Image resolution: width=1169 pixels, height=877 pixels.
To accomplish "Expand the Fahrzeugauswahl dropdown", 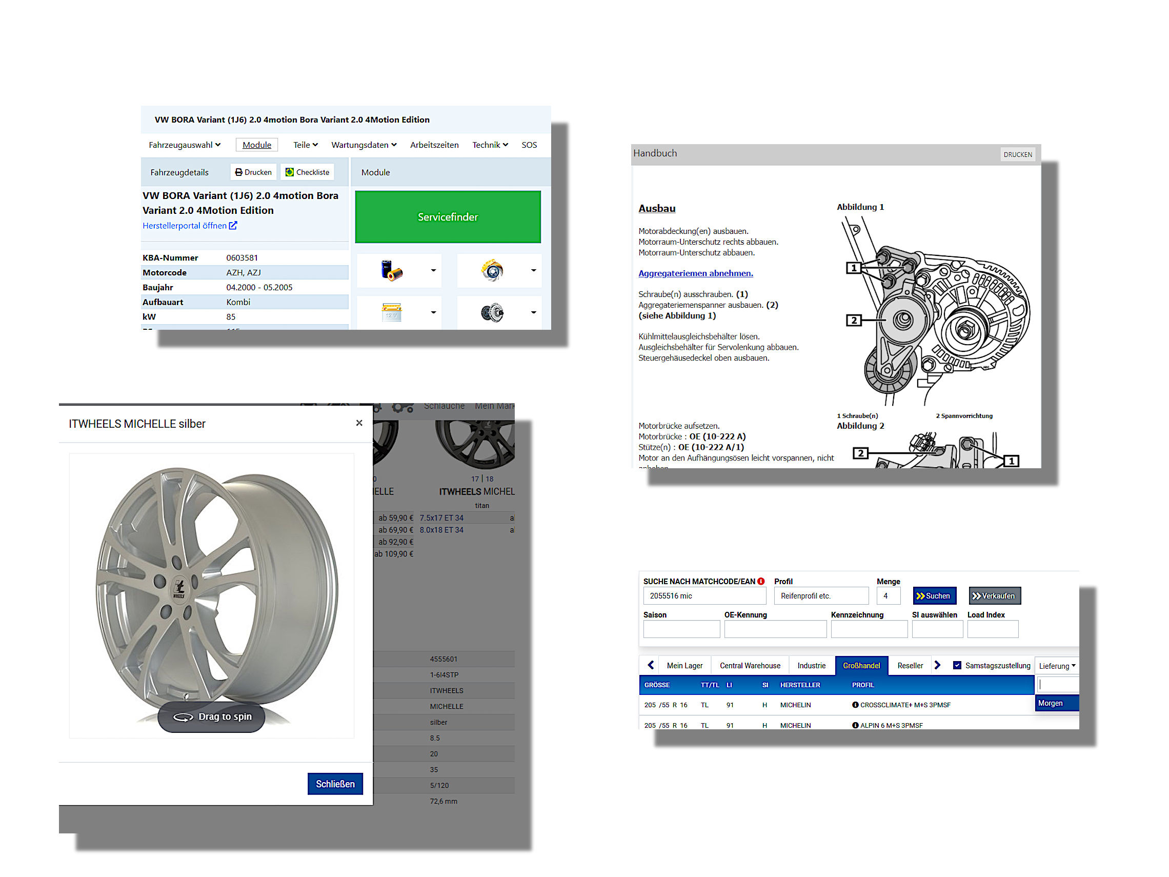I will 185,145.
